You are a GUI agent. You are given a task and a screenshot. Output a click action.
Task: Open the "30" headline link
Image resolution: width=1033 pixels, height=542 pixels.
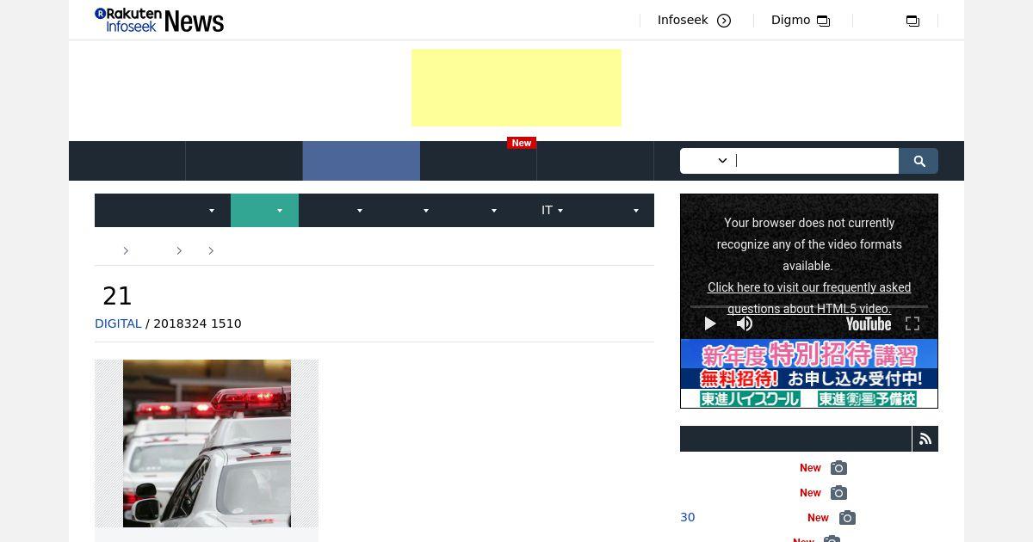pos(687,517)
